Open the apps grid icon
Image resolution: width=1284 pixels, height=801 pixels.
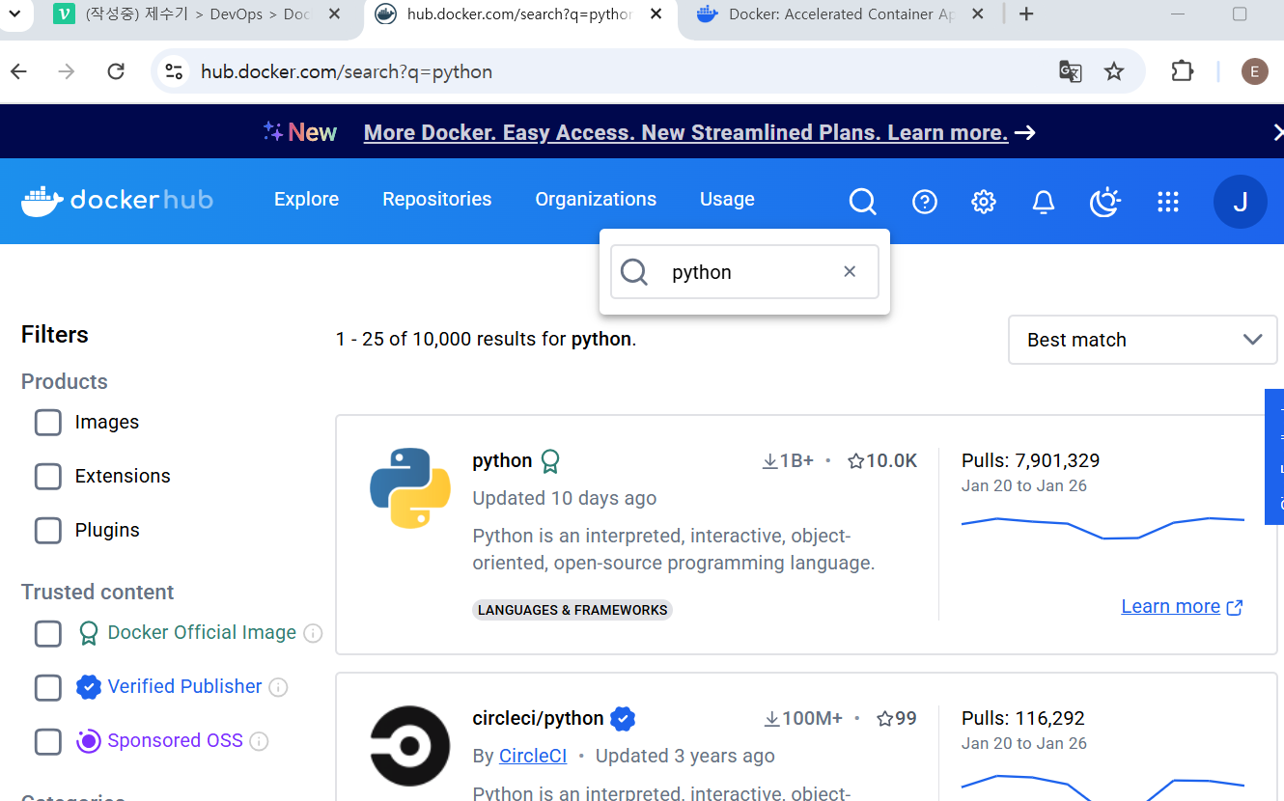point(1168,202)
